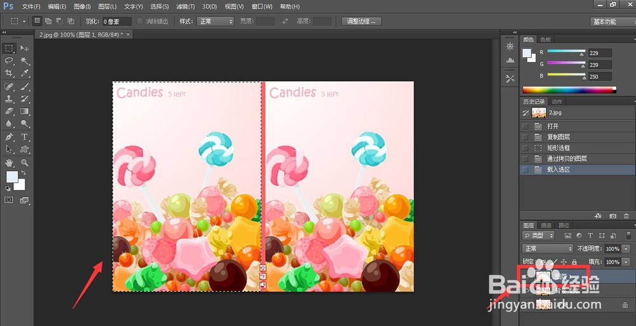Toggle history brush source for 通过拷贝的图层 state
This screenshot has height=326, width=636.
525,158
